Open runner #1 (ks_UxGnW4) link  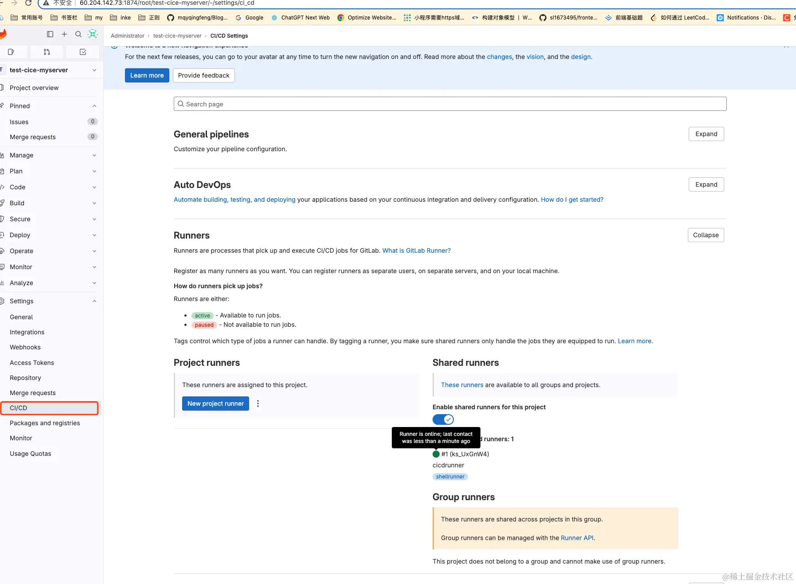(x=465, y=454)
